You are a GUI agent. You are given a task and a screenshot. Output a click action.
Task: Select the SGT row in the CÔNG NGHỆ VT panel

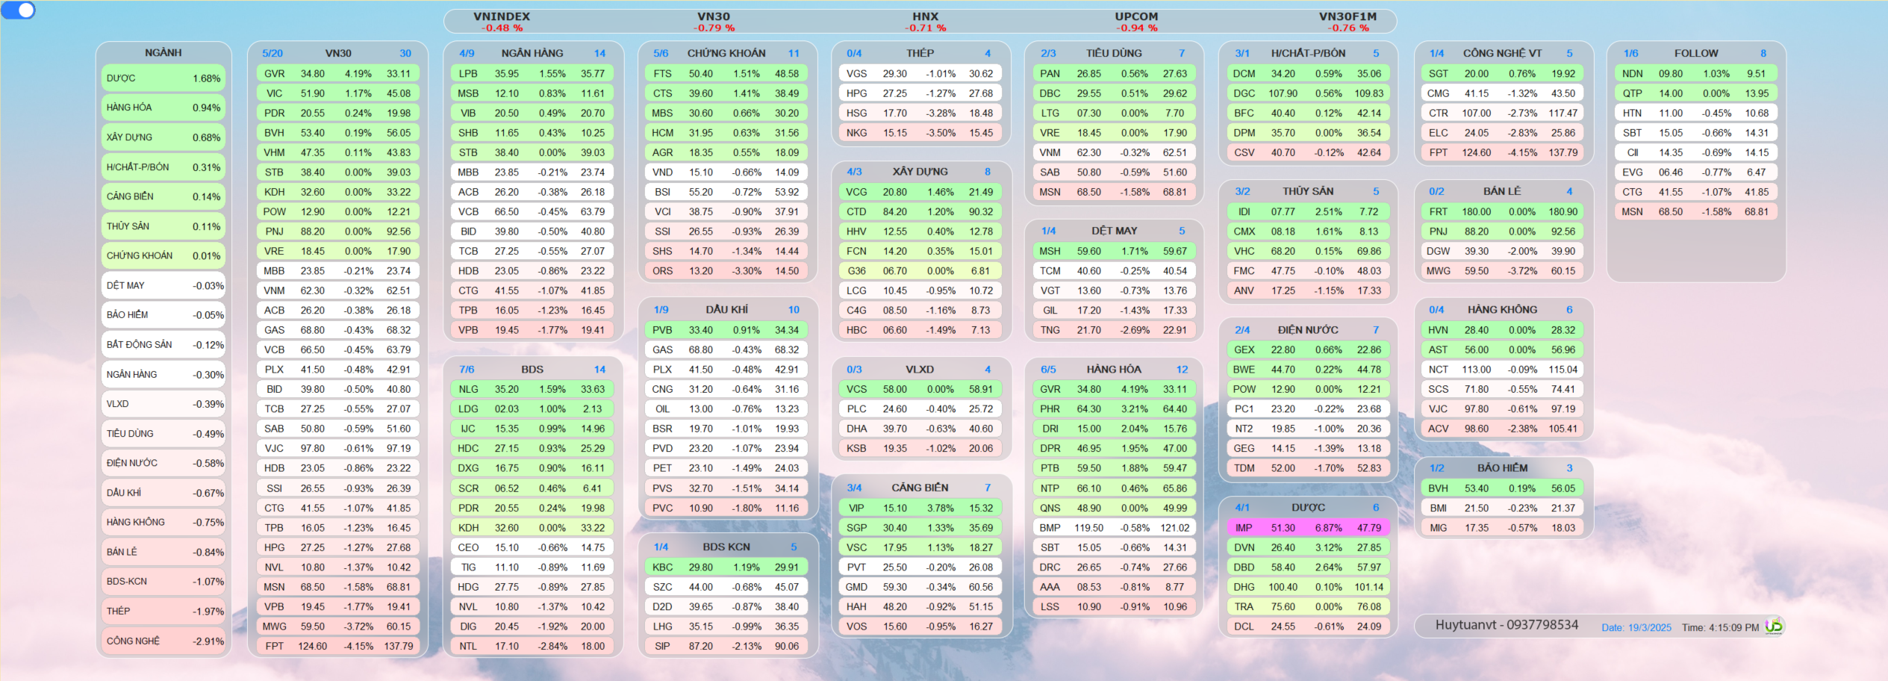coord(1501,74)
